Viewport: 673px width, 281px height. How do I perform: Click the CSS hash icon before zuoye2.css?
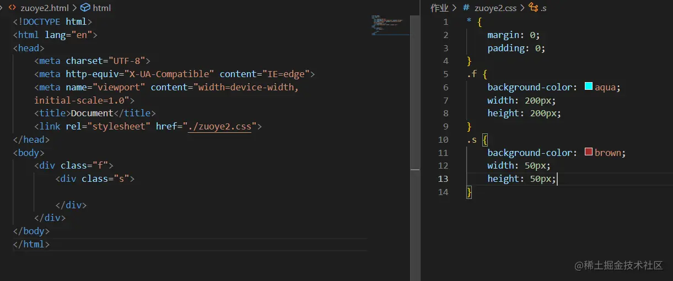point(466,8)
